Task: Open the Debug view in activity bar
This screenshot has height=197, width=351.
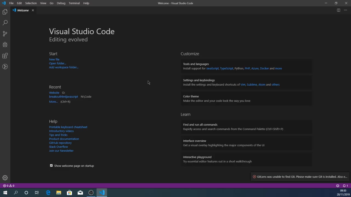Action: 5,45
